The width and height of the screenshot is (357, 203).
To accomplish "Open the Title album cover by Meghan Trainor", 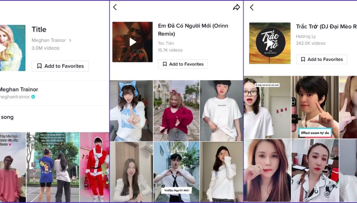I will [x=13, y=48].
